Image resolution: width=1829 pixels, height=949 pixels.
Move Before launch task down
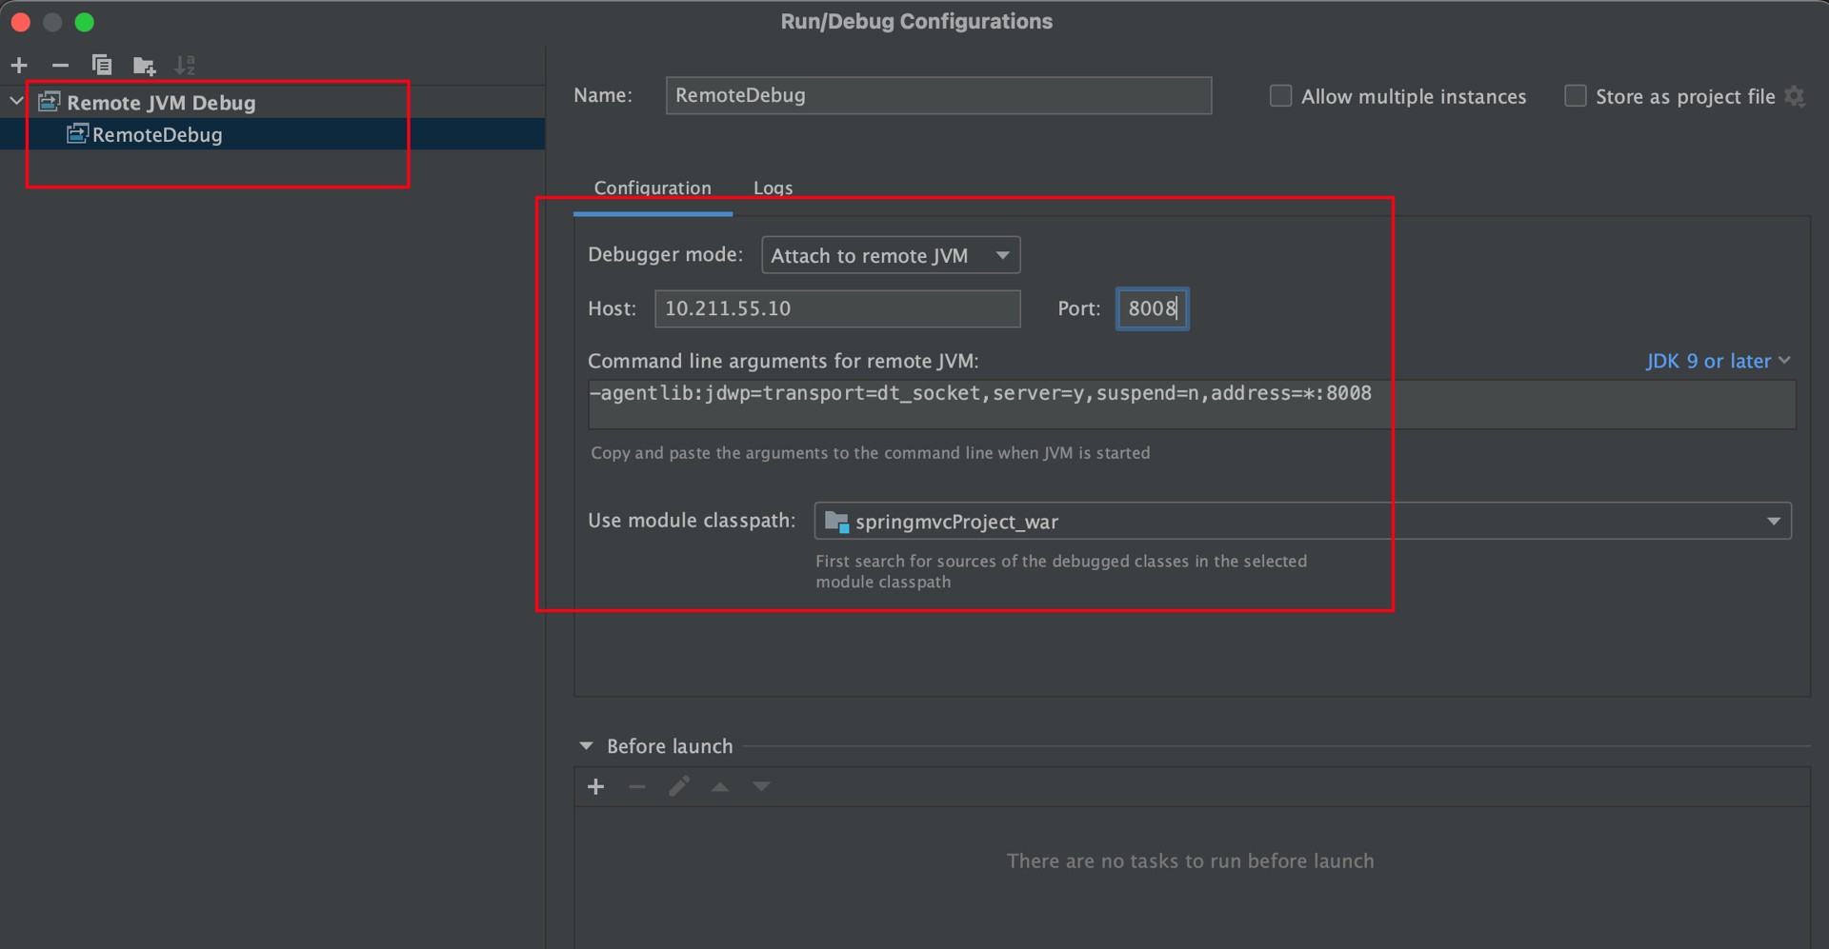[761, 787]
